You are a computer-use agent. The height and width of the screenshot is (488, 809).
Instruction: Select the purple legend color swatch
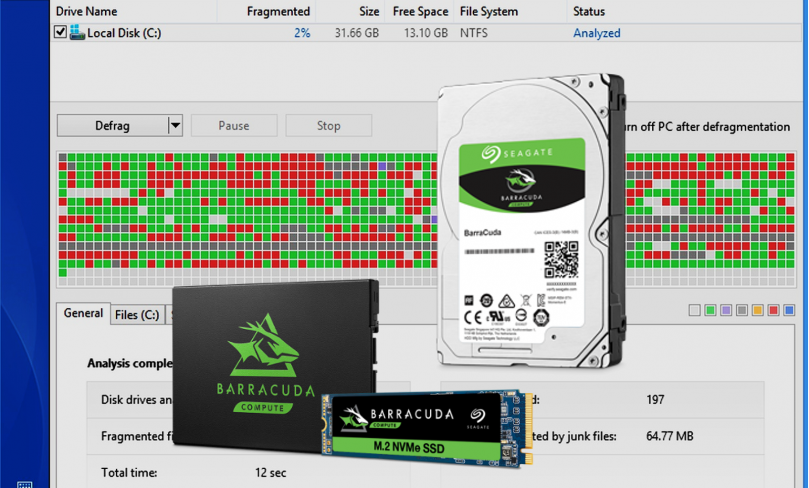tap(726, 310)
